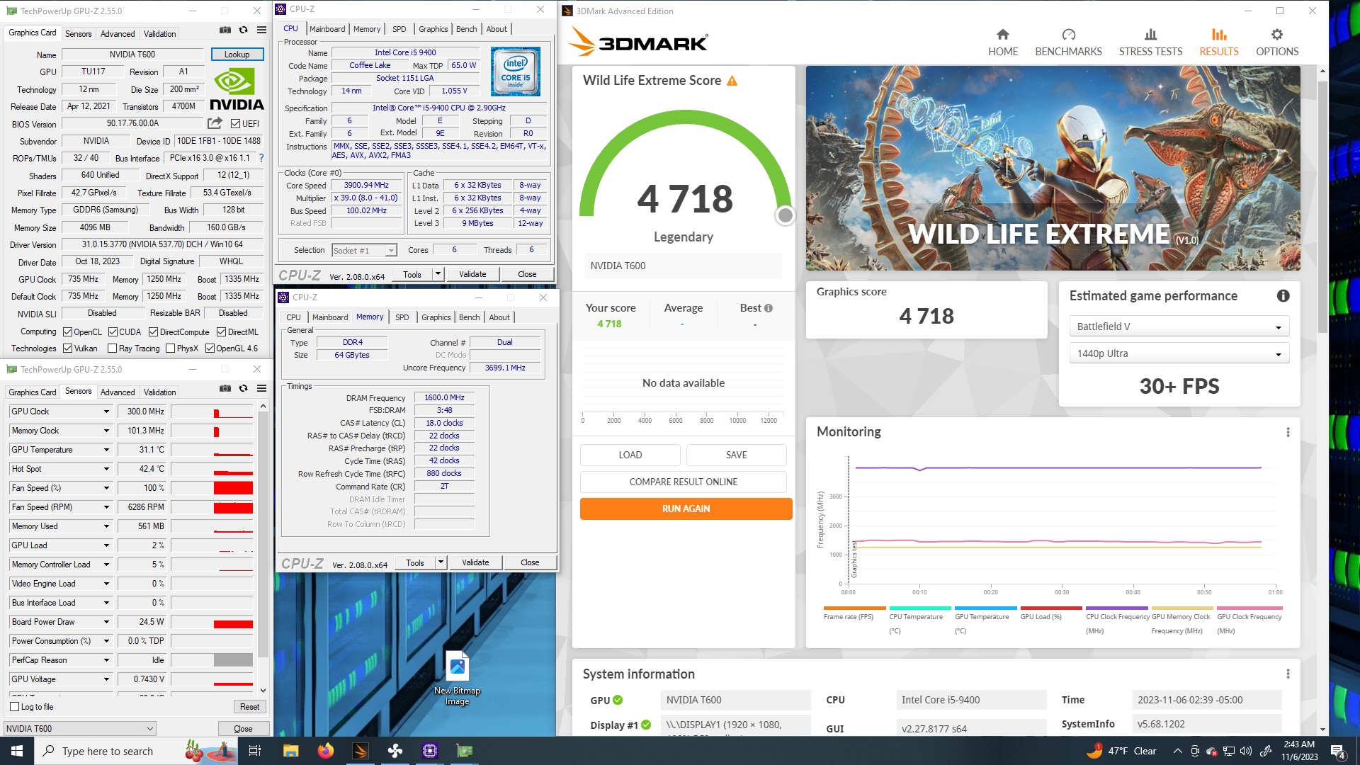This screenshot has height=765, width=1360.
Task: Click GPU Memory Clock Frequency legend swatch
Action: pyautogui.click(x=1181, y=608)
